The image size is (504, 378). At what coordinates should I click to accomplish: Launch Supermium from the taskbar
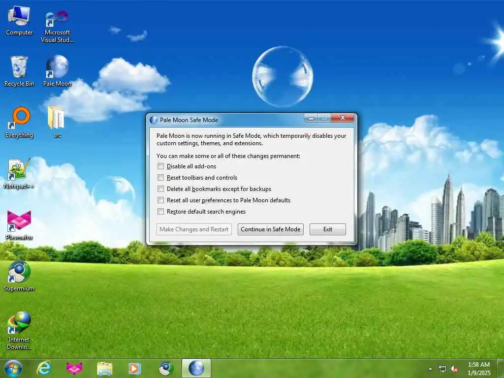coord(166,368)
